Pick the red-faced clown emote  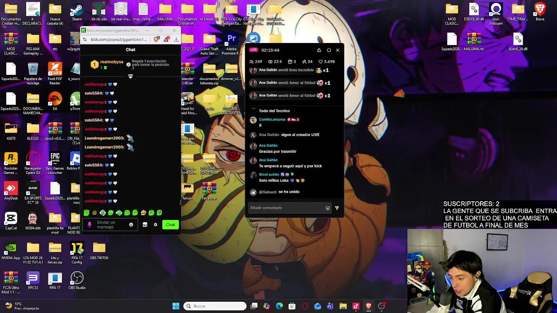pos(143,213)
